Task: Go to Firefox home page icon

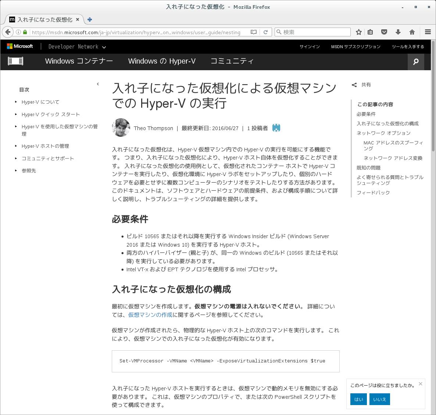Action: [412, 32]
